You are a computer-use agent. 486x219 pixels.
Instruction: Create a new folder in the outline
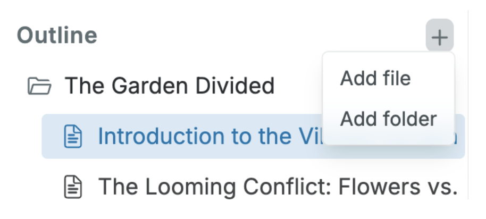[388, 119]
